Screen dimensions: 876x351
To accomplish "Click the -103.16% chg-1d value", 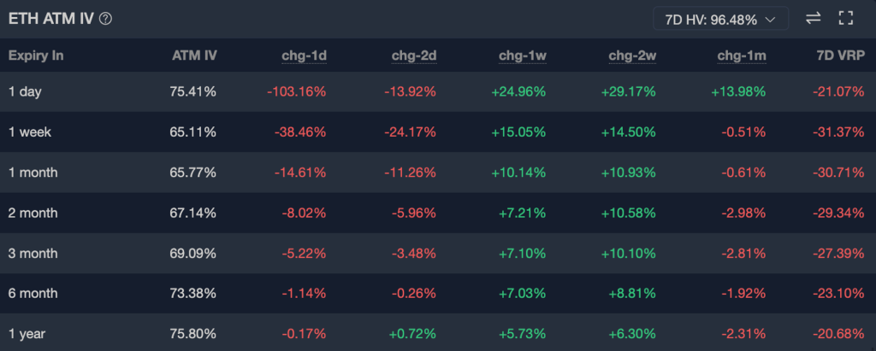I will point(294,91).
